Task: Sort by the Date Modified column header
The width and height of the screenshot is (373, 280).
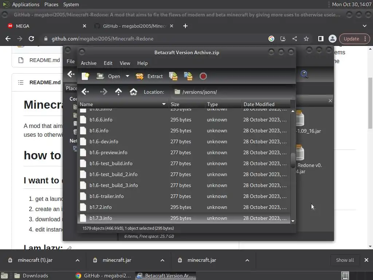Action: click(266, 104)
